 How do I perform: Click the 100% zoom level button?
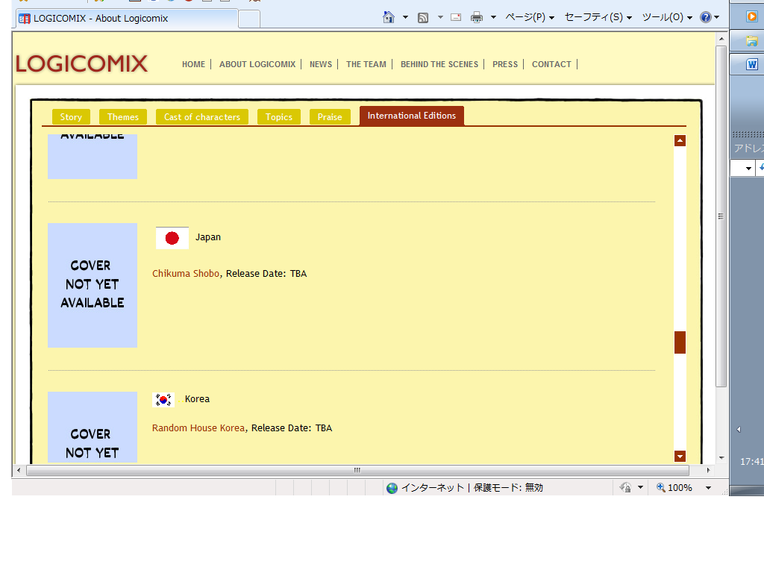(674, 487)
